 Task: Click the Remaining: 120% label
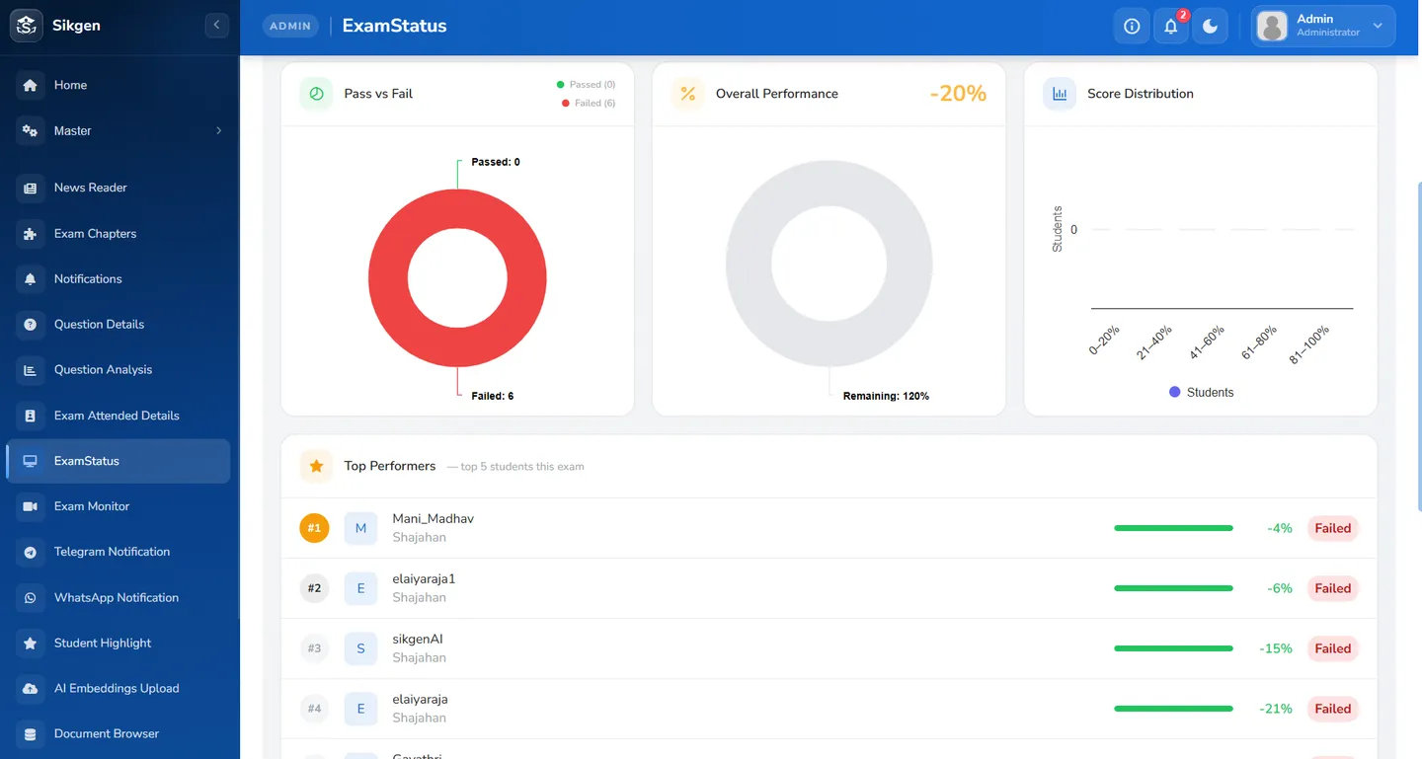coord(886,396)
